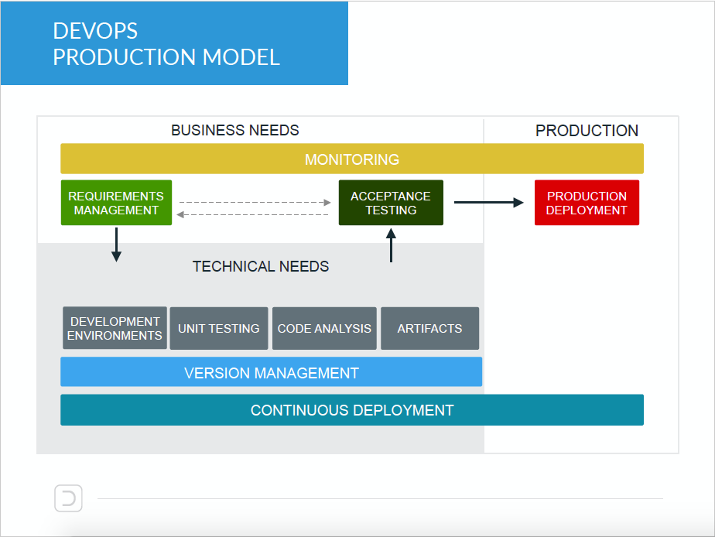Collapse the PRODUCTION section header

click(x=587, y=130)
